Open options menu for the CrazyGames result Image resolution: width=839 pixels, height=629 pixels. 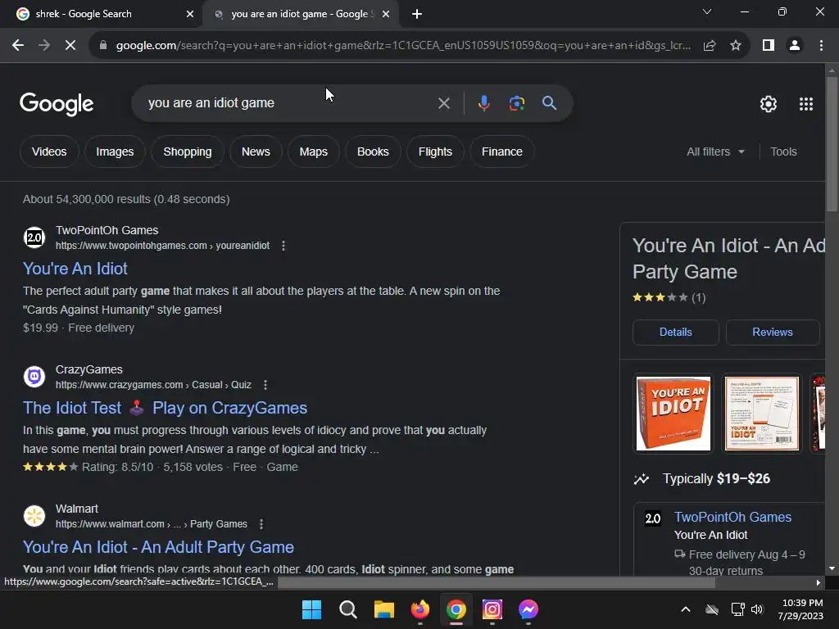tap(265, 385)
